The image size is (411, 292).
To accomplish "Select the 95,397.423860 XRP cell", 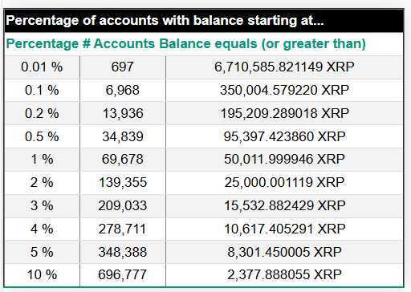I will (x=285, y=136).
